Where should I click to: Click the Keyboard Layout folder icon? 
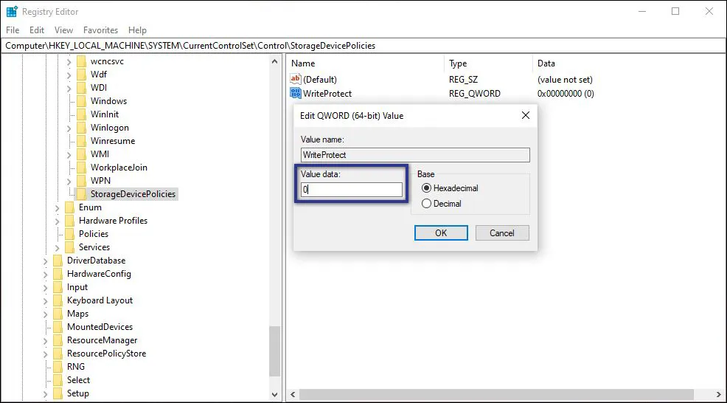[x=58, y=300]
